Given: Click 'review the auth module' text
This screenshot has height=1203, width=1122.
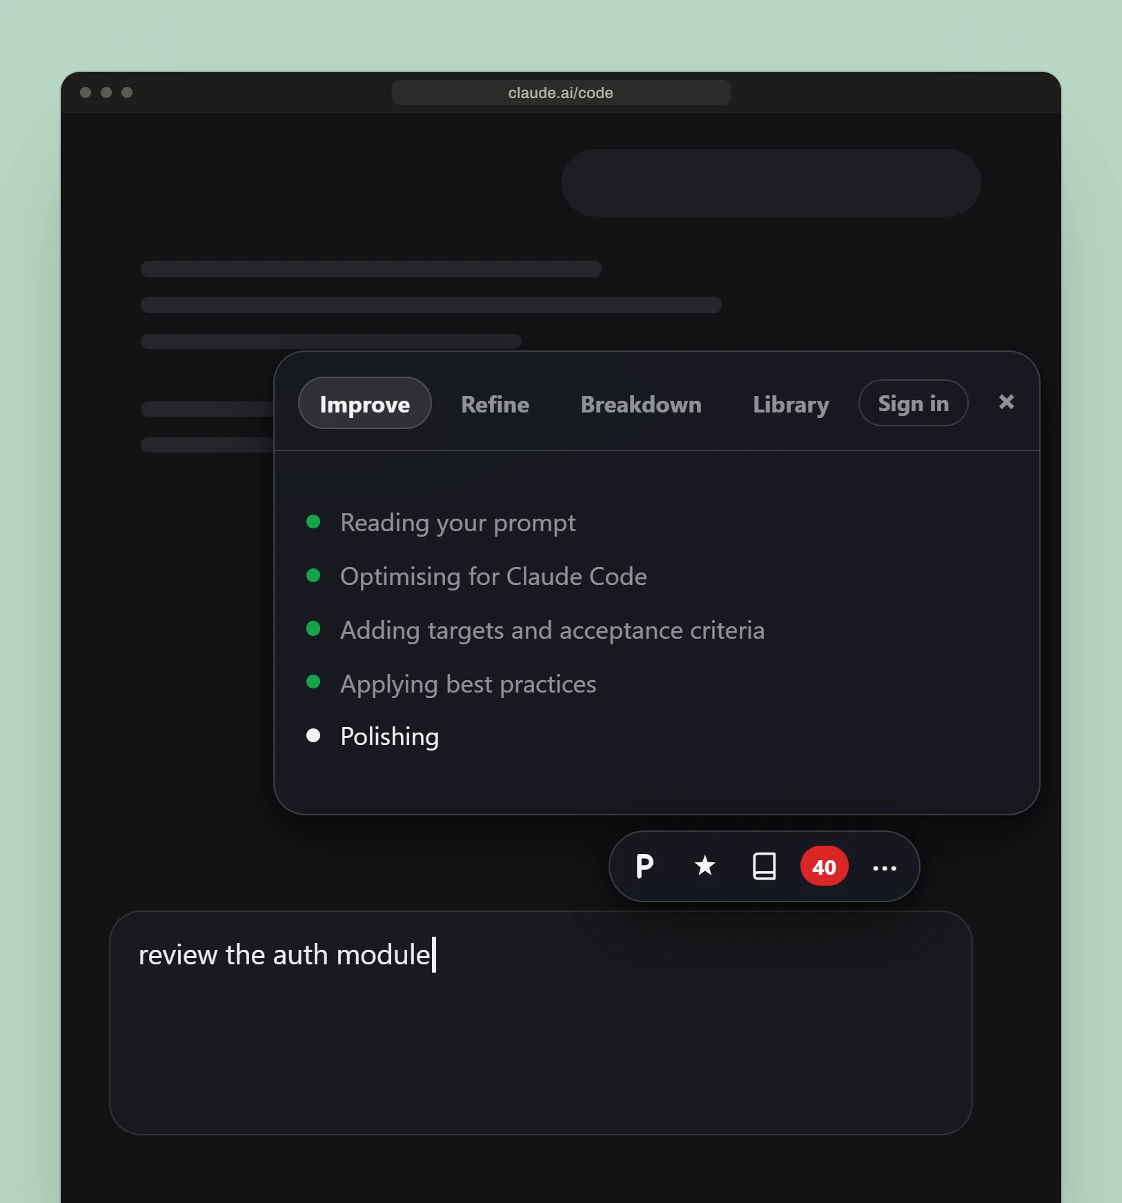Looking at the screenshot, I should [284, 955].
